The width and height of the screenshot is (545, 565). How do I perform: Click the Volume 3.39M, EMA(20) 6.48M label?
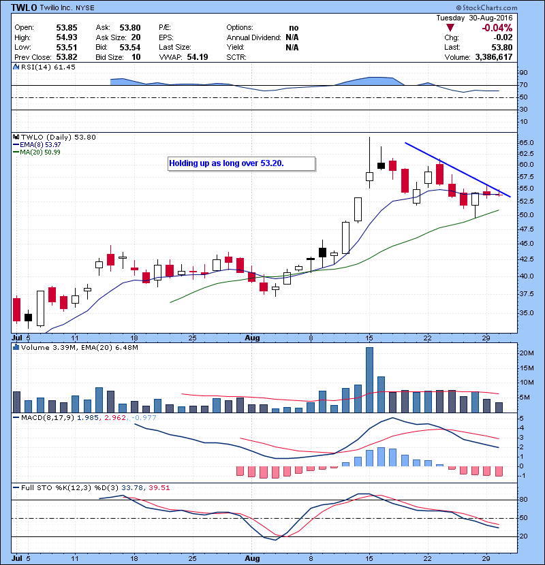click(x=79, y=348)
